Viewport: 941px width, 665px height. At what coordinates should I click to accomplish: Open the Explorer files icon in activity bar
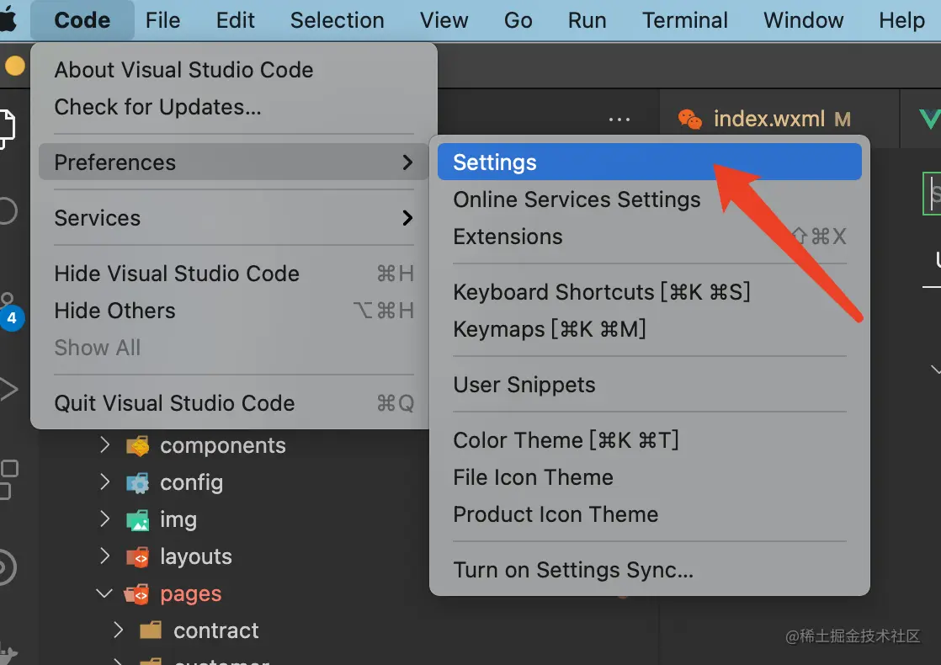tap(7, 128)
